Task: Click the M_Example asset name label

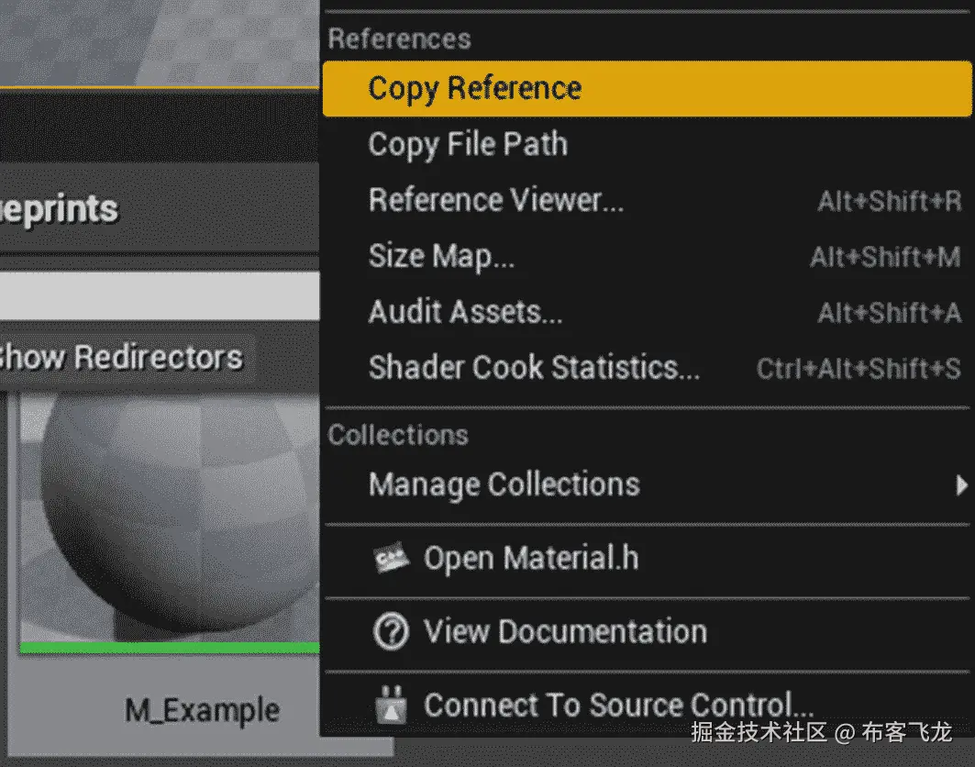Action: [202, 710]
